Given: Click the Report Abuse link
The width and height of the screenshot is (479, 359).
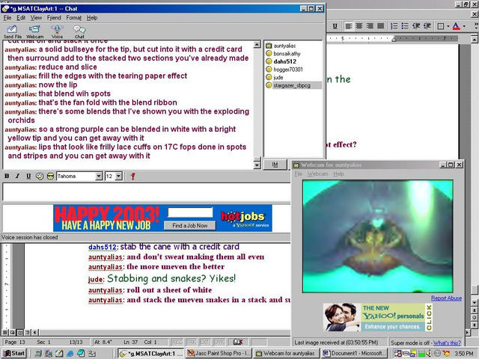Looking at the screenshot, I should point(446,298).
